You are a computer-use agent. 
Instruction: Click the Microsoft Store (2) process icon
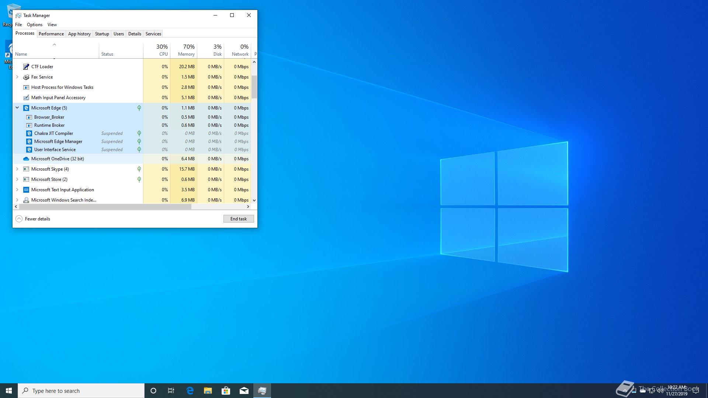[26, 179]
